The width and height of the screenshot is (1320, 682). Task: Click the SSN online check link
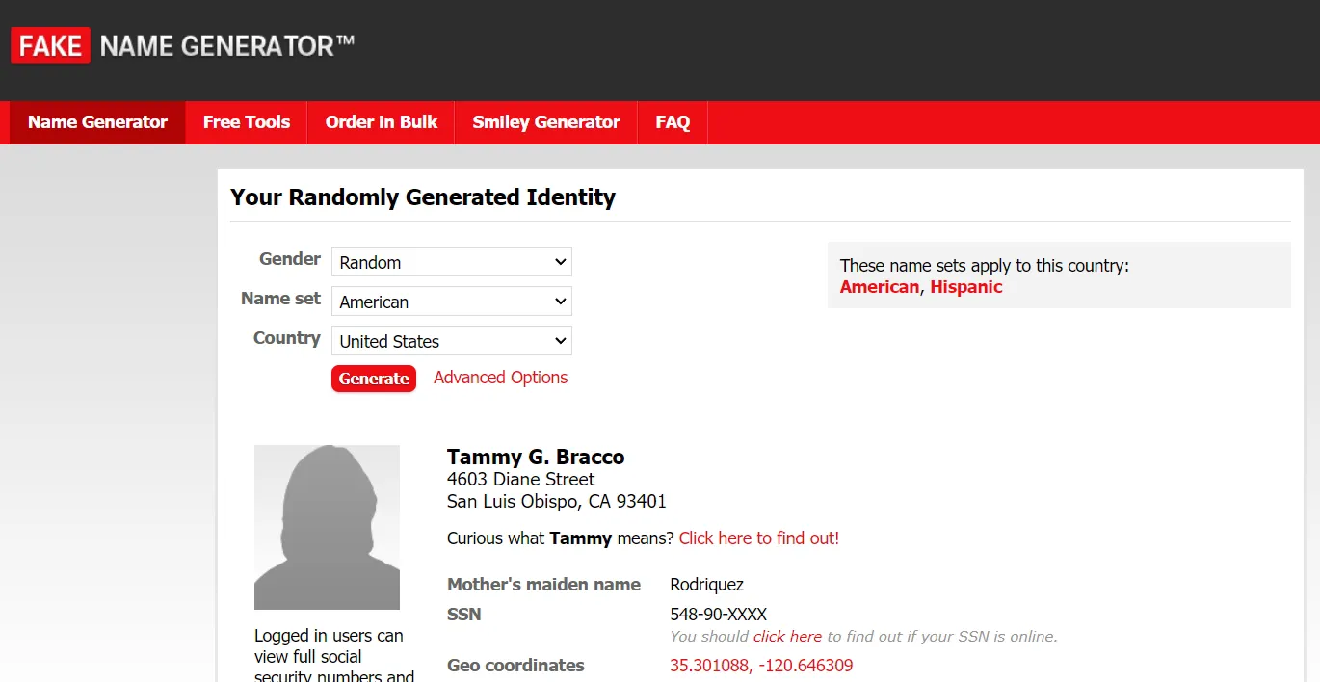(x=787, y=637)
